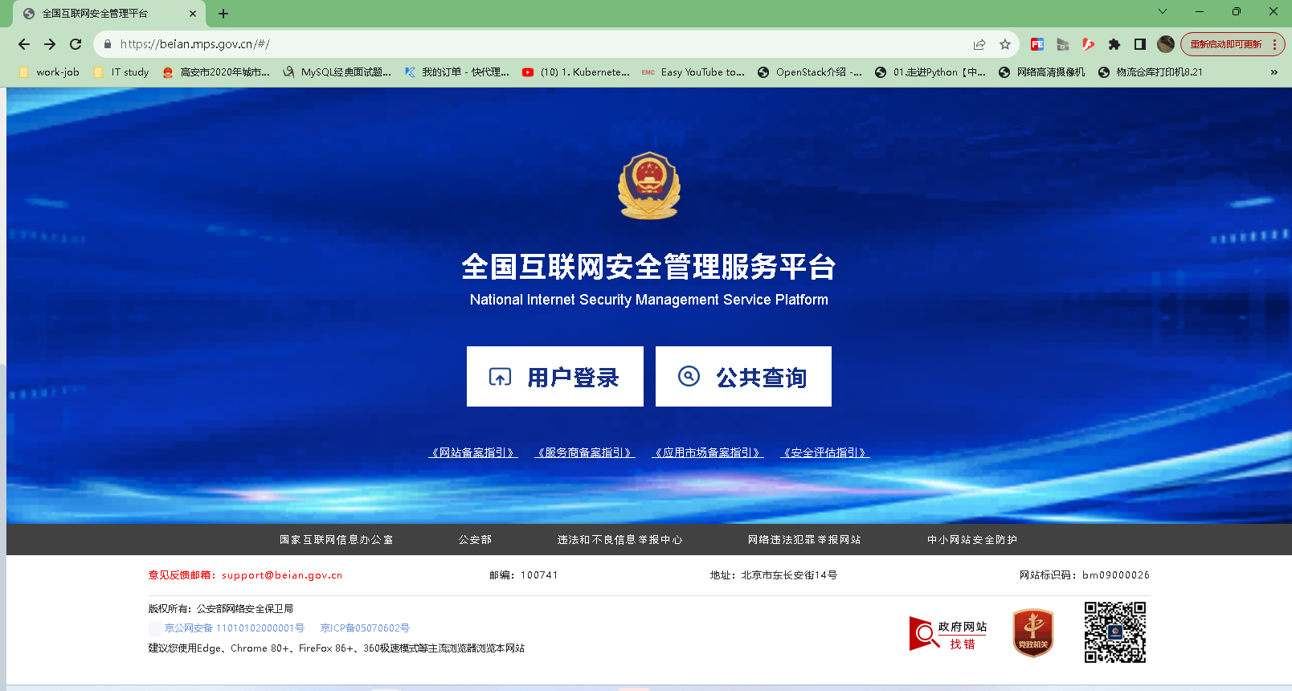The width and height of the screenshot is (1292, 691).
Task: Open the work-job bookmark folder
Action: click(48, 72)
